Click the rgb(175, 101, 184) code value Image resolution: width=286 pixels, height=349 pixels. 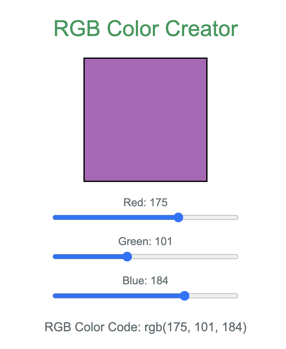[x=196, y=328]
